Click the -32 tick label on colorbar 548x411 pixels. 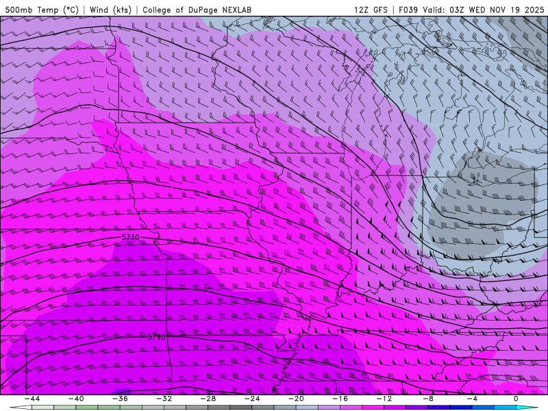(164, 399)
